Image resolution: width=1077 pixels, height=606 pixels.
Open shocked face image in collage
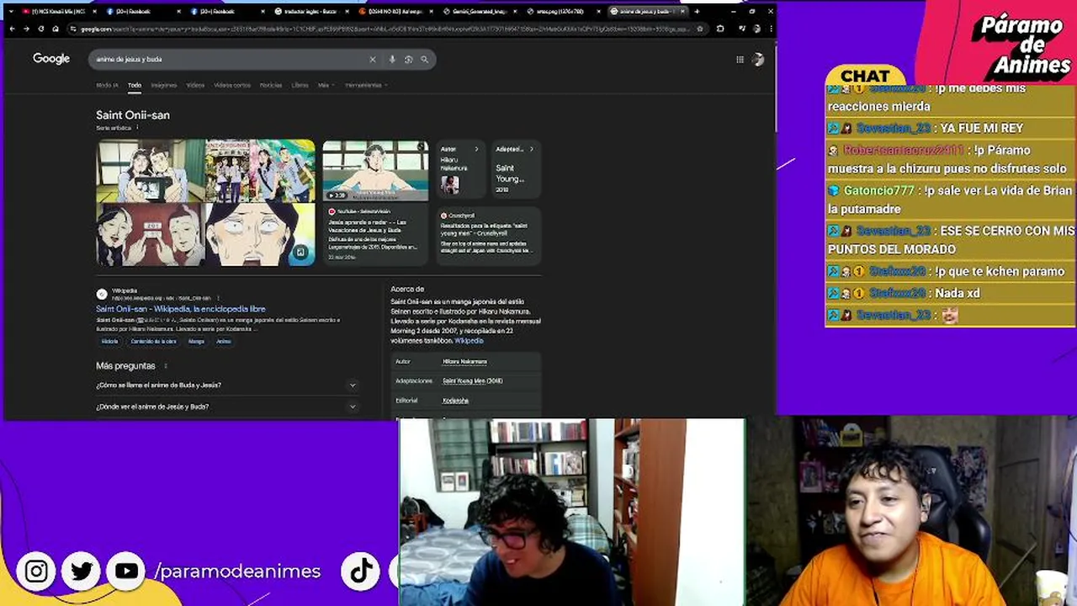click(260, 235)
